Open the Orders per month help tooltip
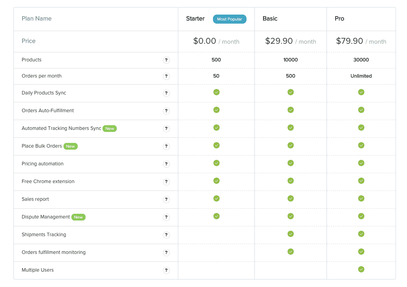This screenshot has height=287, width=407. (166, 76)
